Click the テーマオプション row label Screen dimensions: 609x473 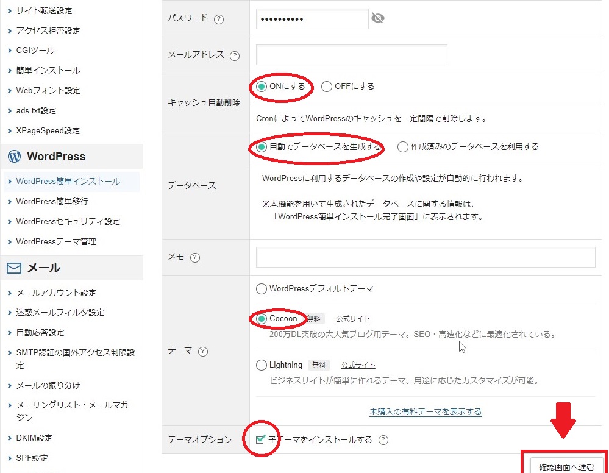[199, 439]
